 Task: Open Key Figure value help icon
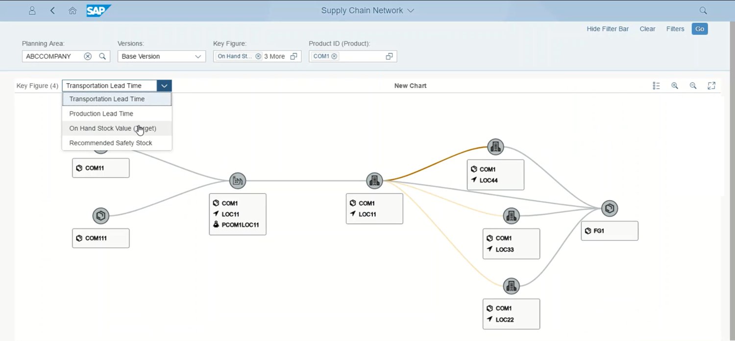(x=294, y=56)
